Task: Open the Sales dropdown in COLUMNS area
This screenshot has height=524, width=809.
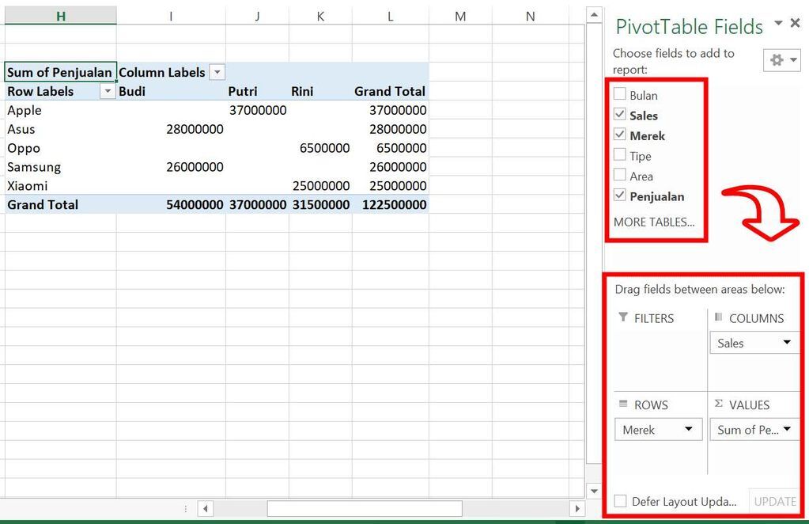Action: click(785, 343)
